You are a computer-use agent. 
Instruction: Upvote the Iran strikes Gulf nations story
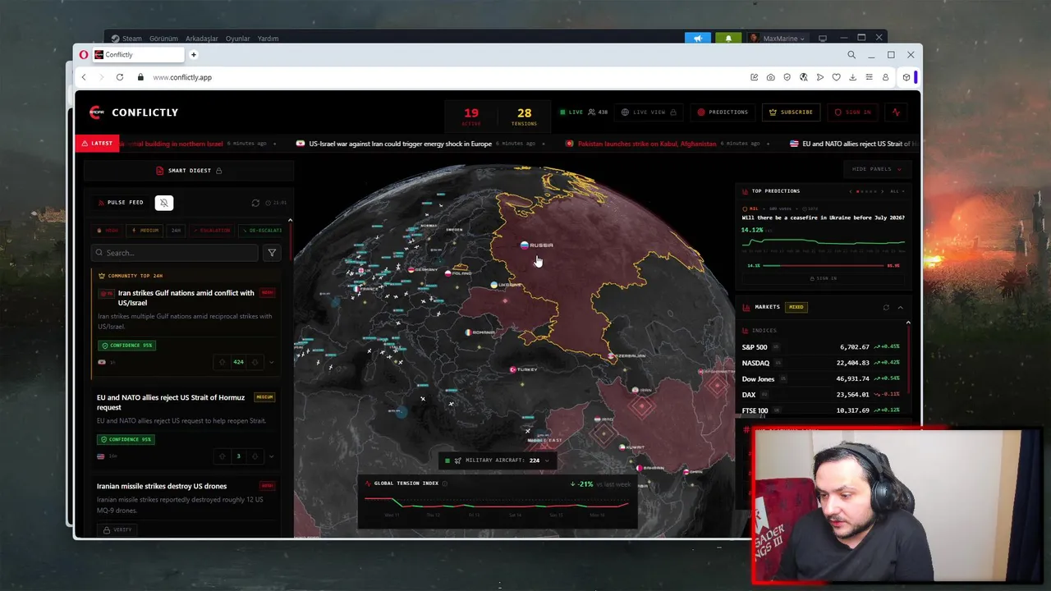tap(223, 362)
